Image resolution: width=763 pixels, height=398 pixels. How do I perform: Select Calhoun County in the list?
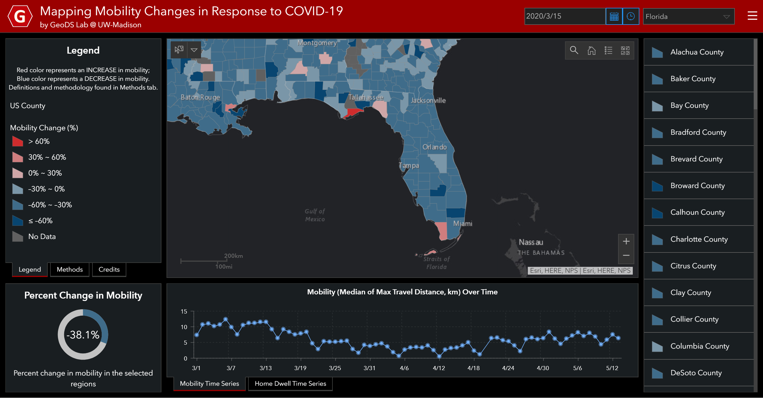(x=699, y=212)
